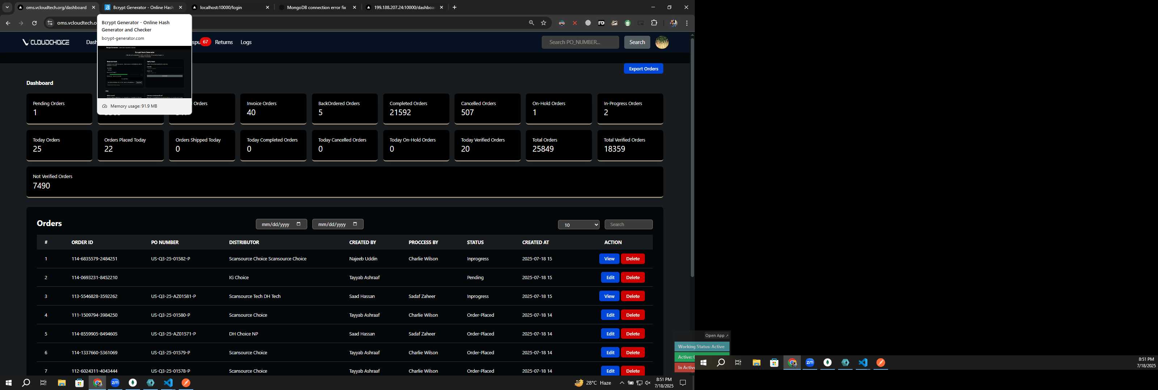Open the user avatar next to Search
The image size is (1158, 390).
[662, 42]
